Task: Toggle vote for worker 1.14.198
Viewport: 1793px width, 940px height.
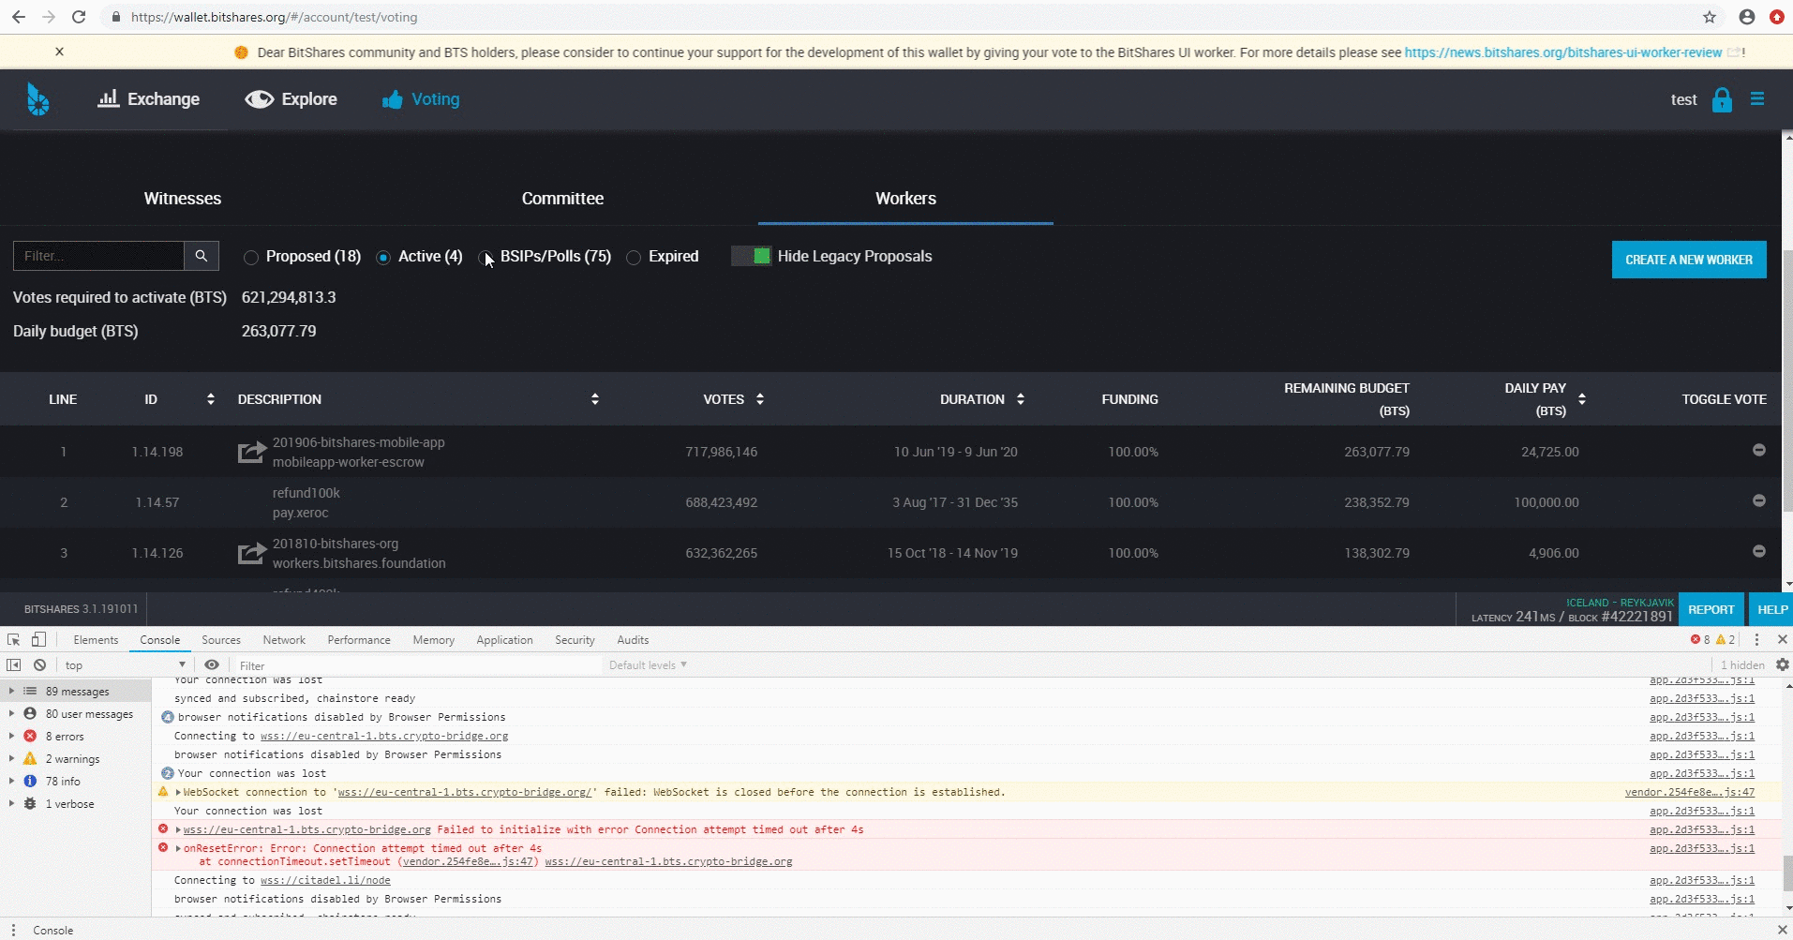Action: 1759,450
